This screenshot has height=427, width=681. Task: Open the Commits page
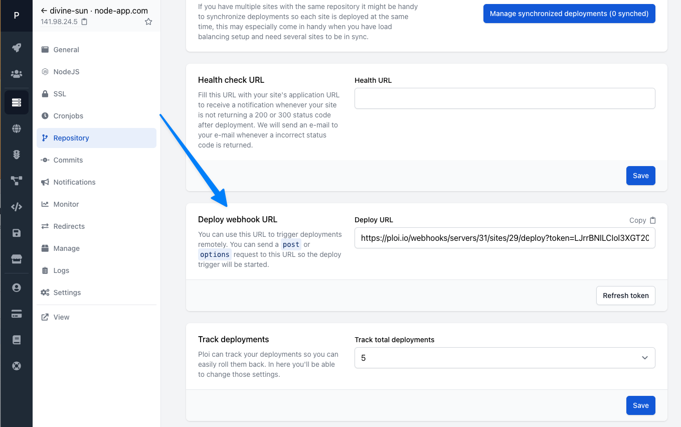click(x=96, y=160)
